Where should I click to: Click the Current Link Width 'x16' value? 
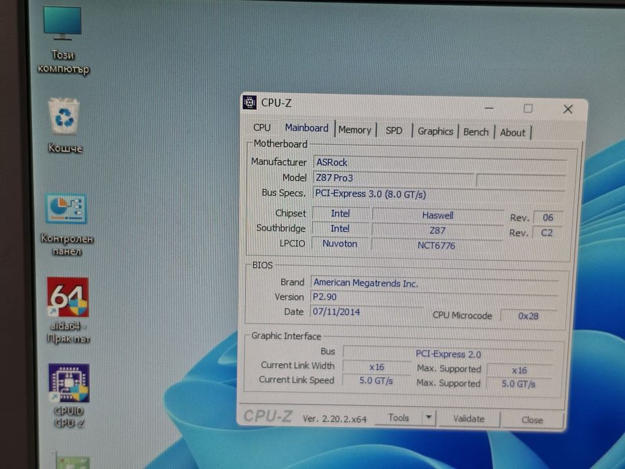pos(376,367)
